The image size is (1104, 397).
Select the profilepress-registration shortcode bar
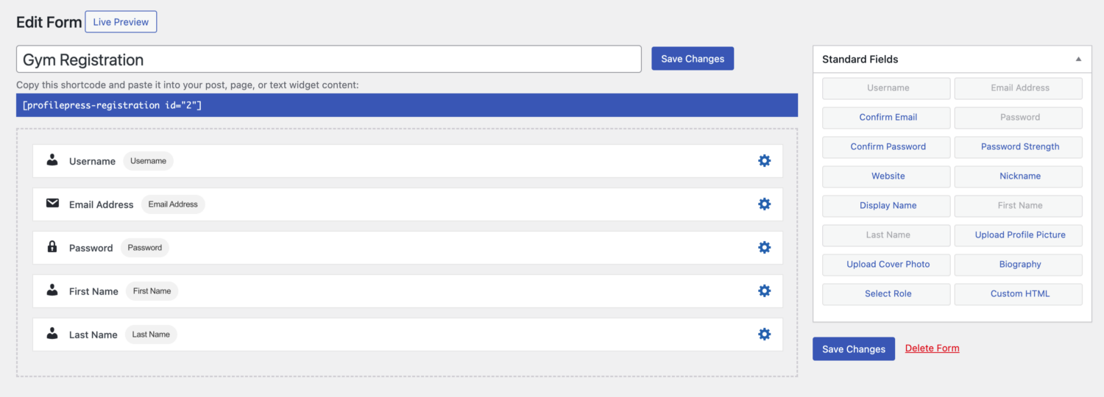click(x=407, y=105)
